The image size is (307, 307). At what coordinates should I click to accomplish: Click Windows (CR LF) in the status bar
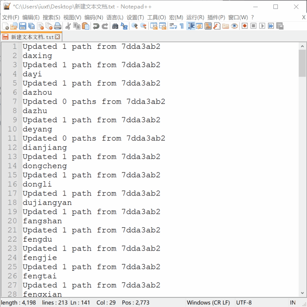208,303
